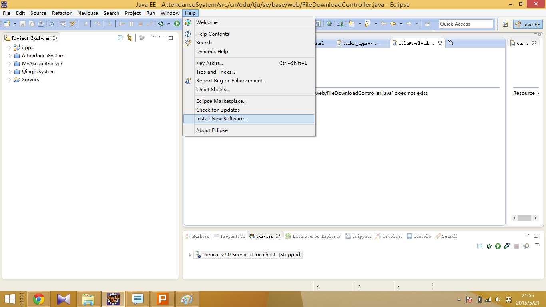Screen dimensions: 546x307
Task: Click the green Run icon in toolbar
Action: (177, 24)
